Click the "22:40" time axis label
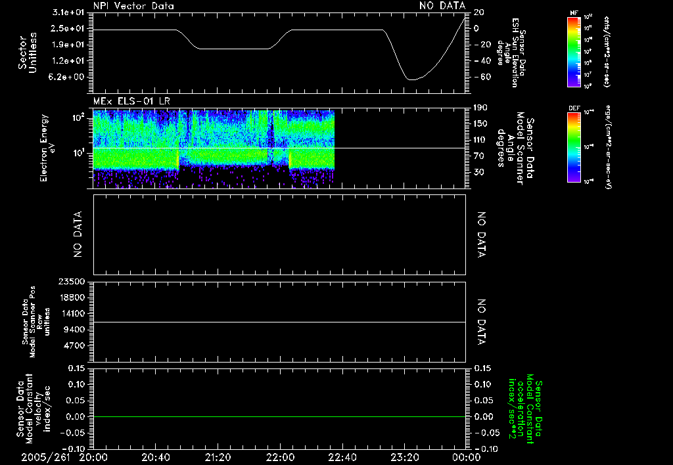This screenshot has height=465, width=673. click(342, 457)
